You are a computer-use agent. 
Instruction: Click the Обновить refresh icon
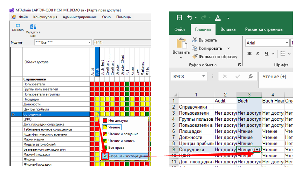coord(18,25)
